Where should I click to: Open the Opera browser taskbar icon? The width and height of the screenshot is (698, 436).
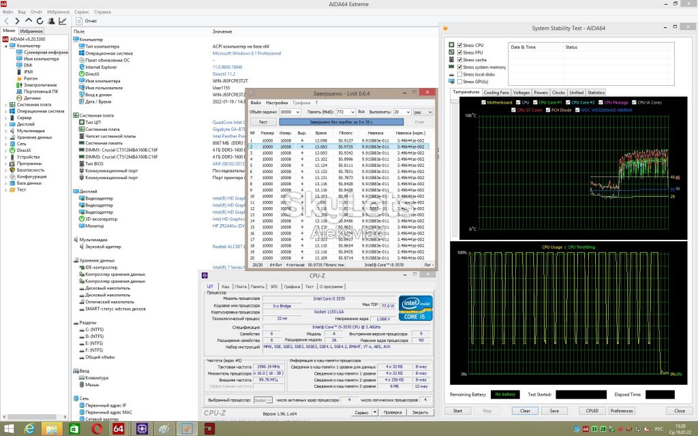97,429
